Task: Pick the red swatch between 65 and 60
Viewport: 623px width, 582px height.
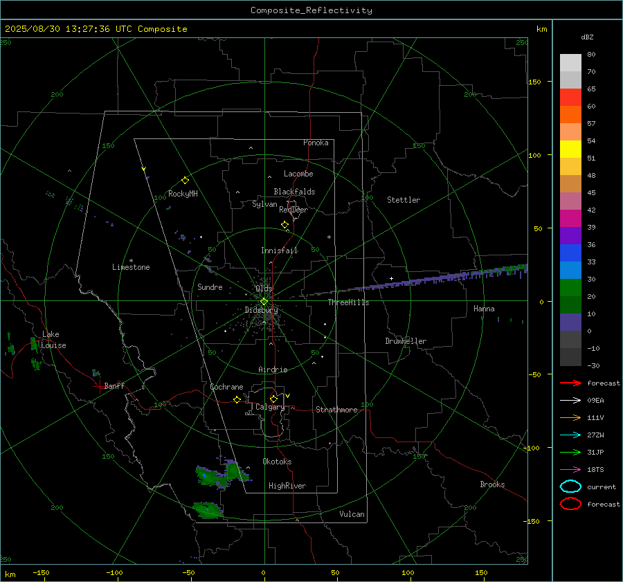Action: coord(570,98)
